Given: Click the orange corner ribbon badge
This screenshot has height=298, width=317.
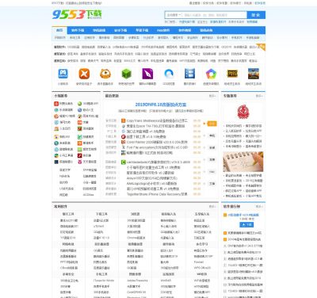Looking at the screenshot, I should [x=262, y=47].
